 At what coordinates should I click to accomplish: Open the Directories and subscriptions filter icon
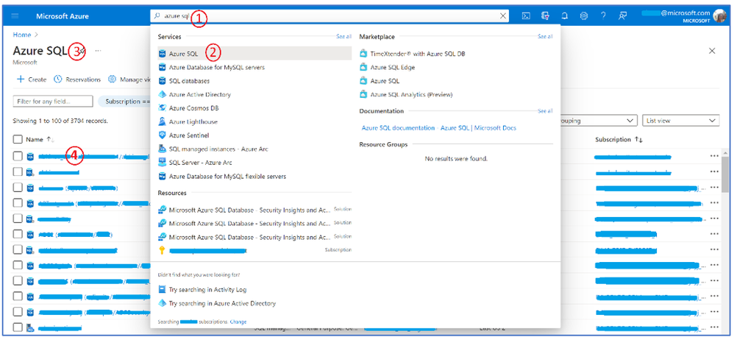pos(545,16)
